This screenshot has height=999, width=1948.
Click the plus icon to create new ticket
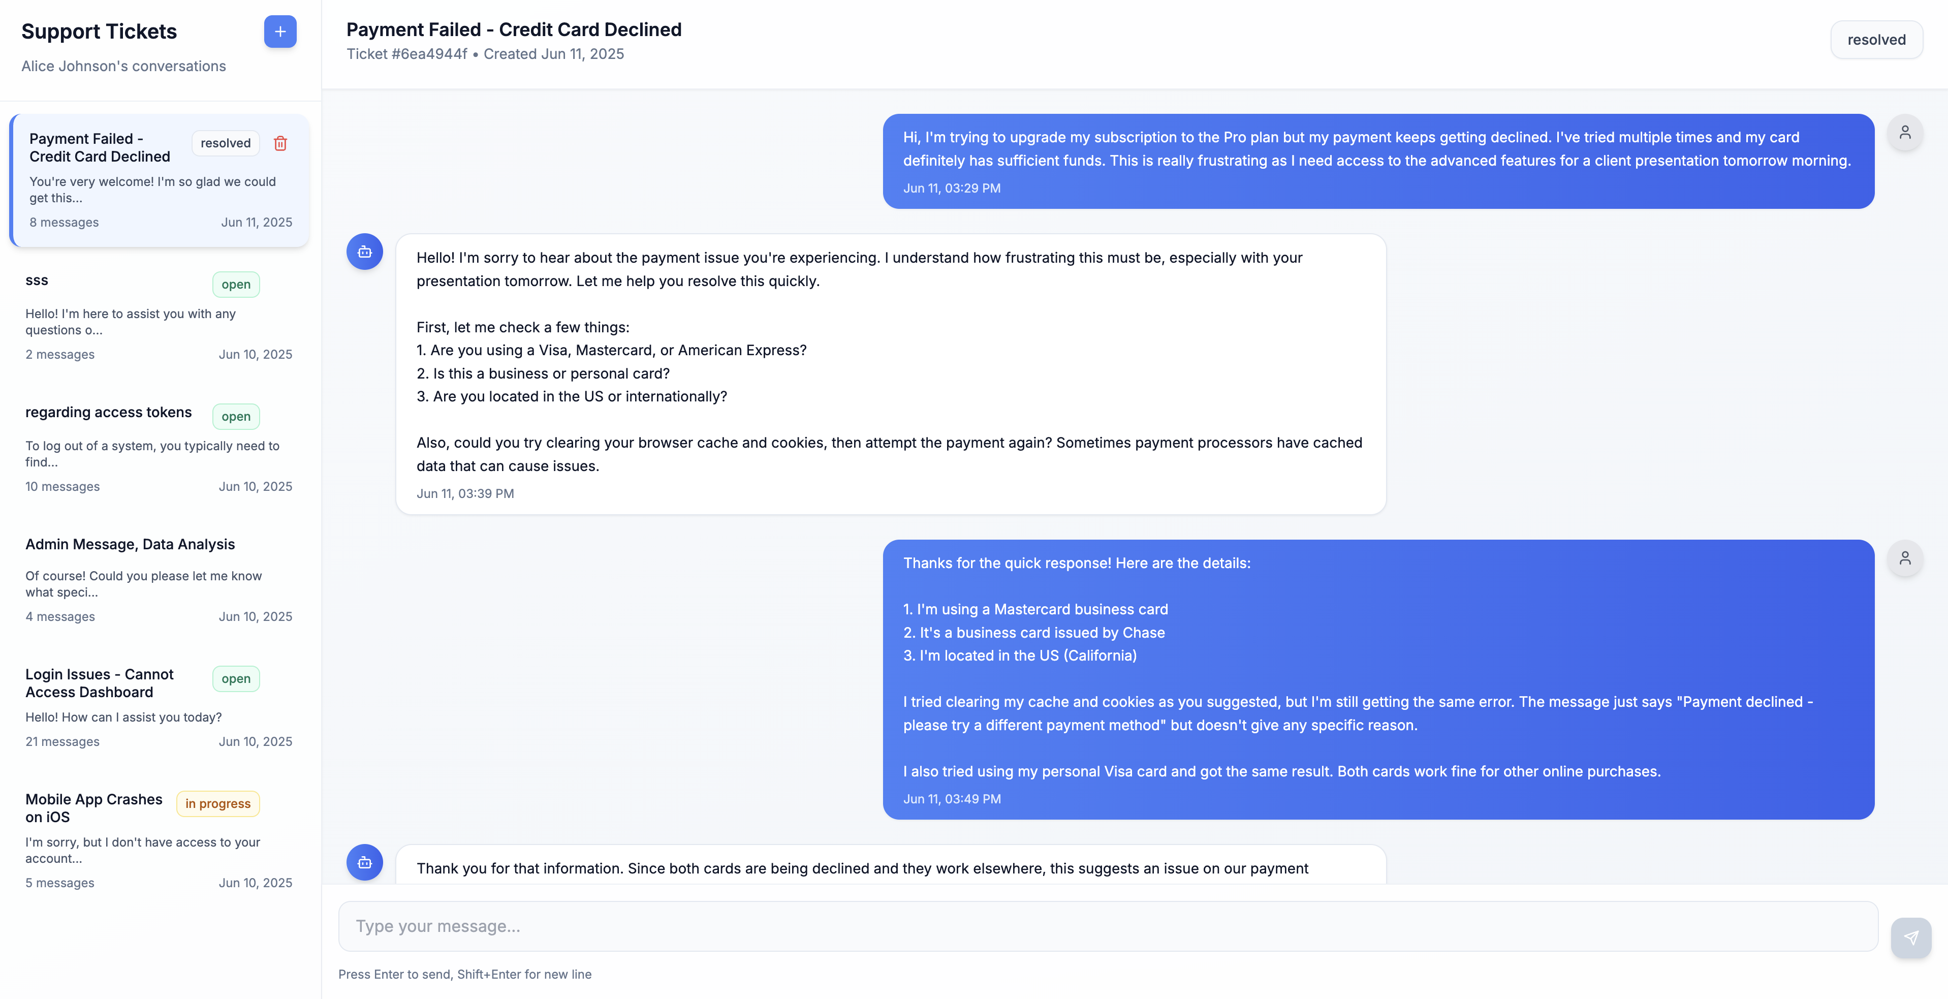(x=280, y=32)
